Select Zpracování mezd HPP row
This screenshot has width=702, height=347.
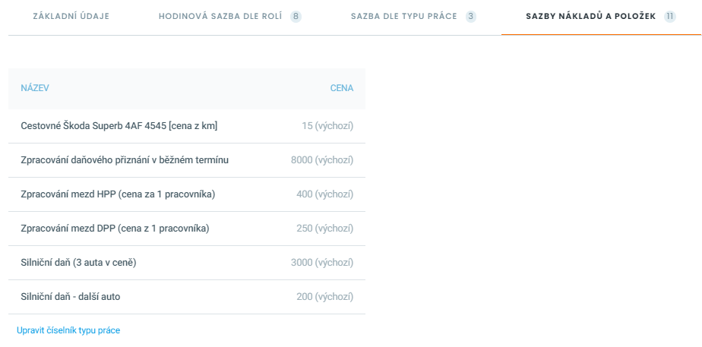pos(187,194)
